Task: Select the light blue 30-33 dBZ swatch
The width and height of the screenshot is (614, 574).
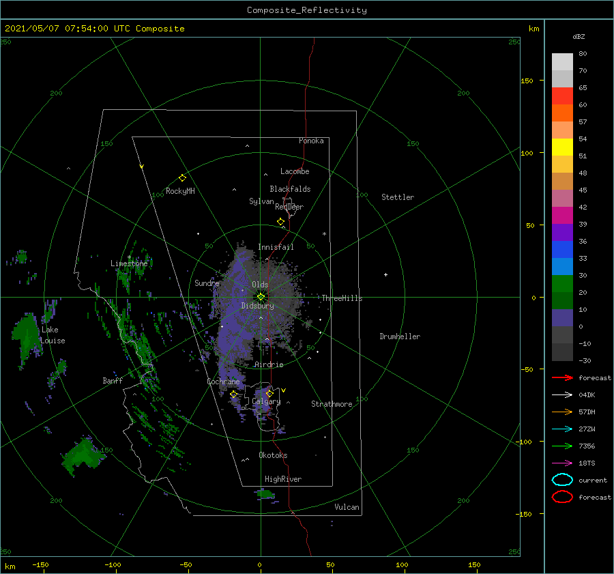Action: coord(562,267)
